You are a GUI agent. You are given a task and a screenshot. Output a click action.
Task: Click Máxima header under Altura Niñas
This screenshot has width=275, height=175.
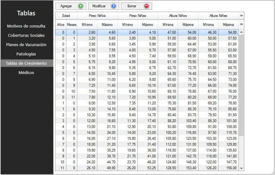point(229,25)
